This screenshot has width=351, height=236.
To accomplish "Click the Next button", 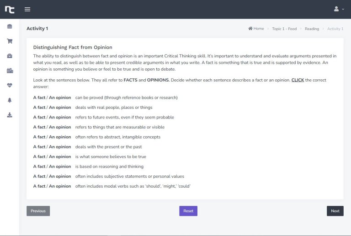I will click(x=335, y=211).
